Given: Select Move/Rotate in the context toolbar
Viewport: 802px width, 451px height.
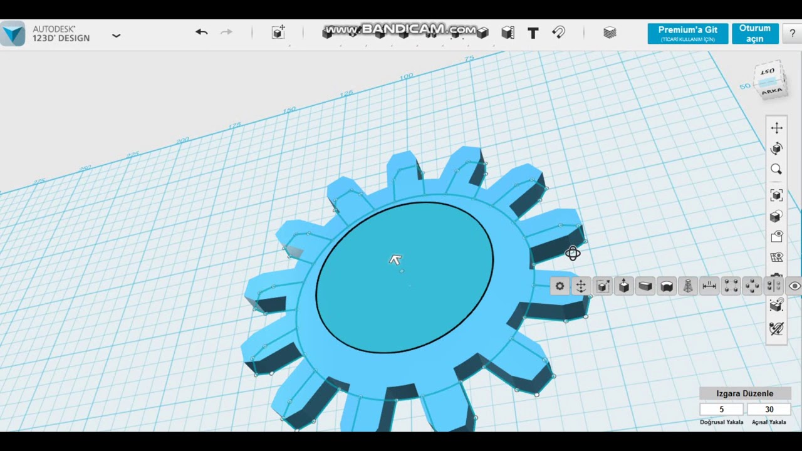Looking at the screenshot, I should (581, 286).
